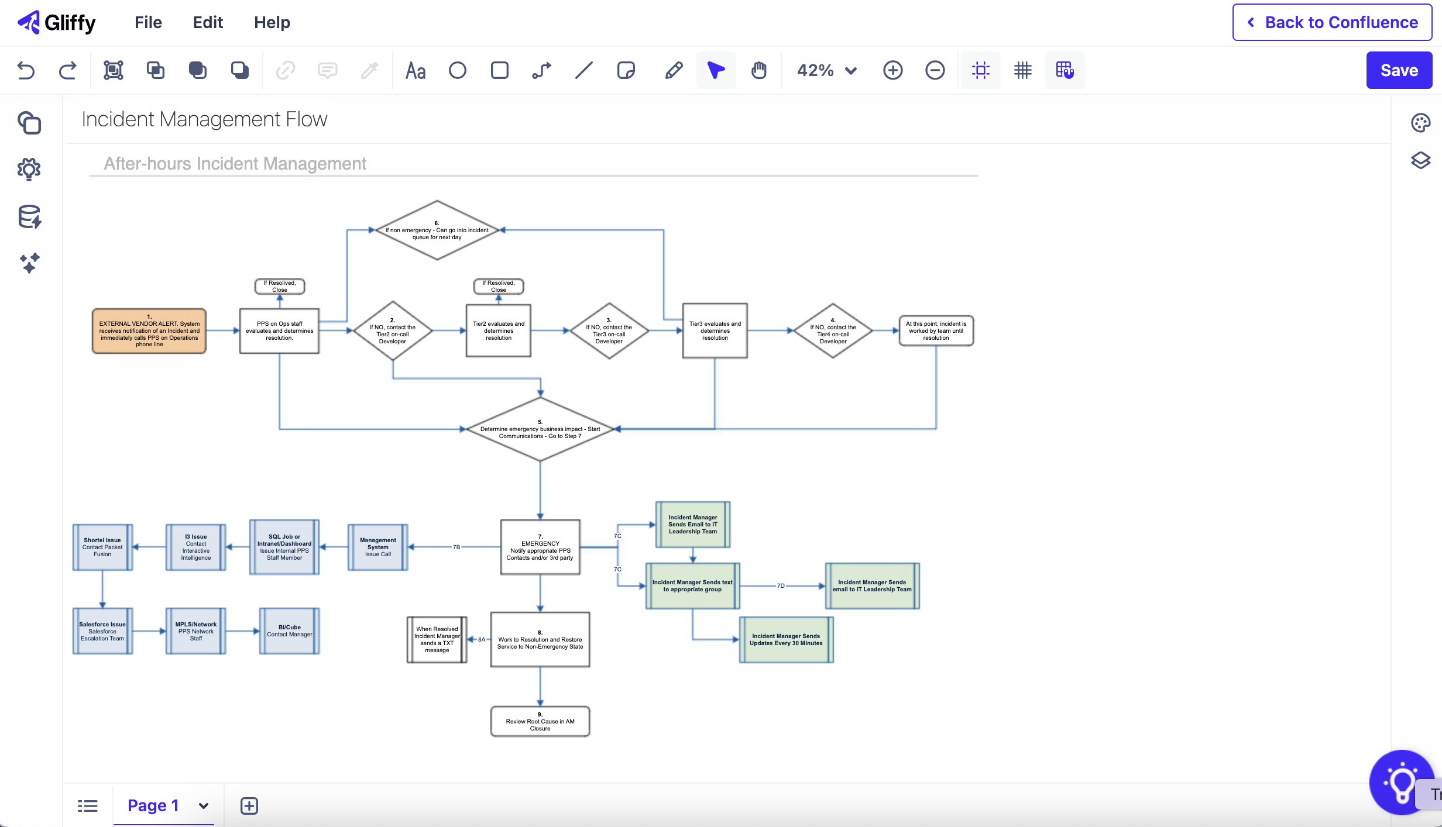Select the Connector line tool
Image resolution: width=1442 pixels, height=827 pixels.
[x=540, y=70]
